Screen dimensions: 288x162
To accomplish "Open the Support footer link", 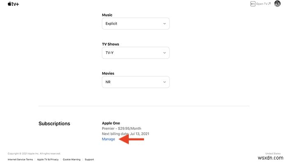I will click(x=89, y=160).
